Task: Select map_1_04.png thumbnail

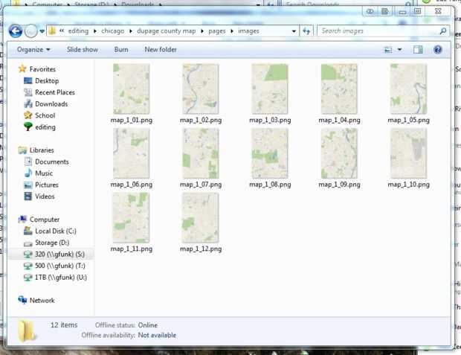Action: pyautogui.click(x=339, y=89)
